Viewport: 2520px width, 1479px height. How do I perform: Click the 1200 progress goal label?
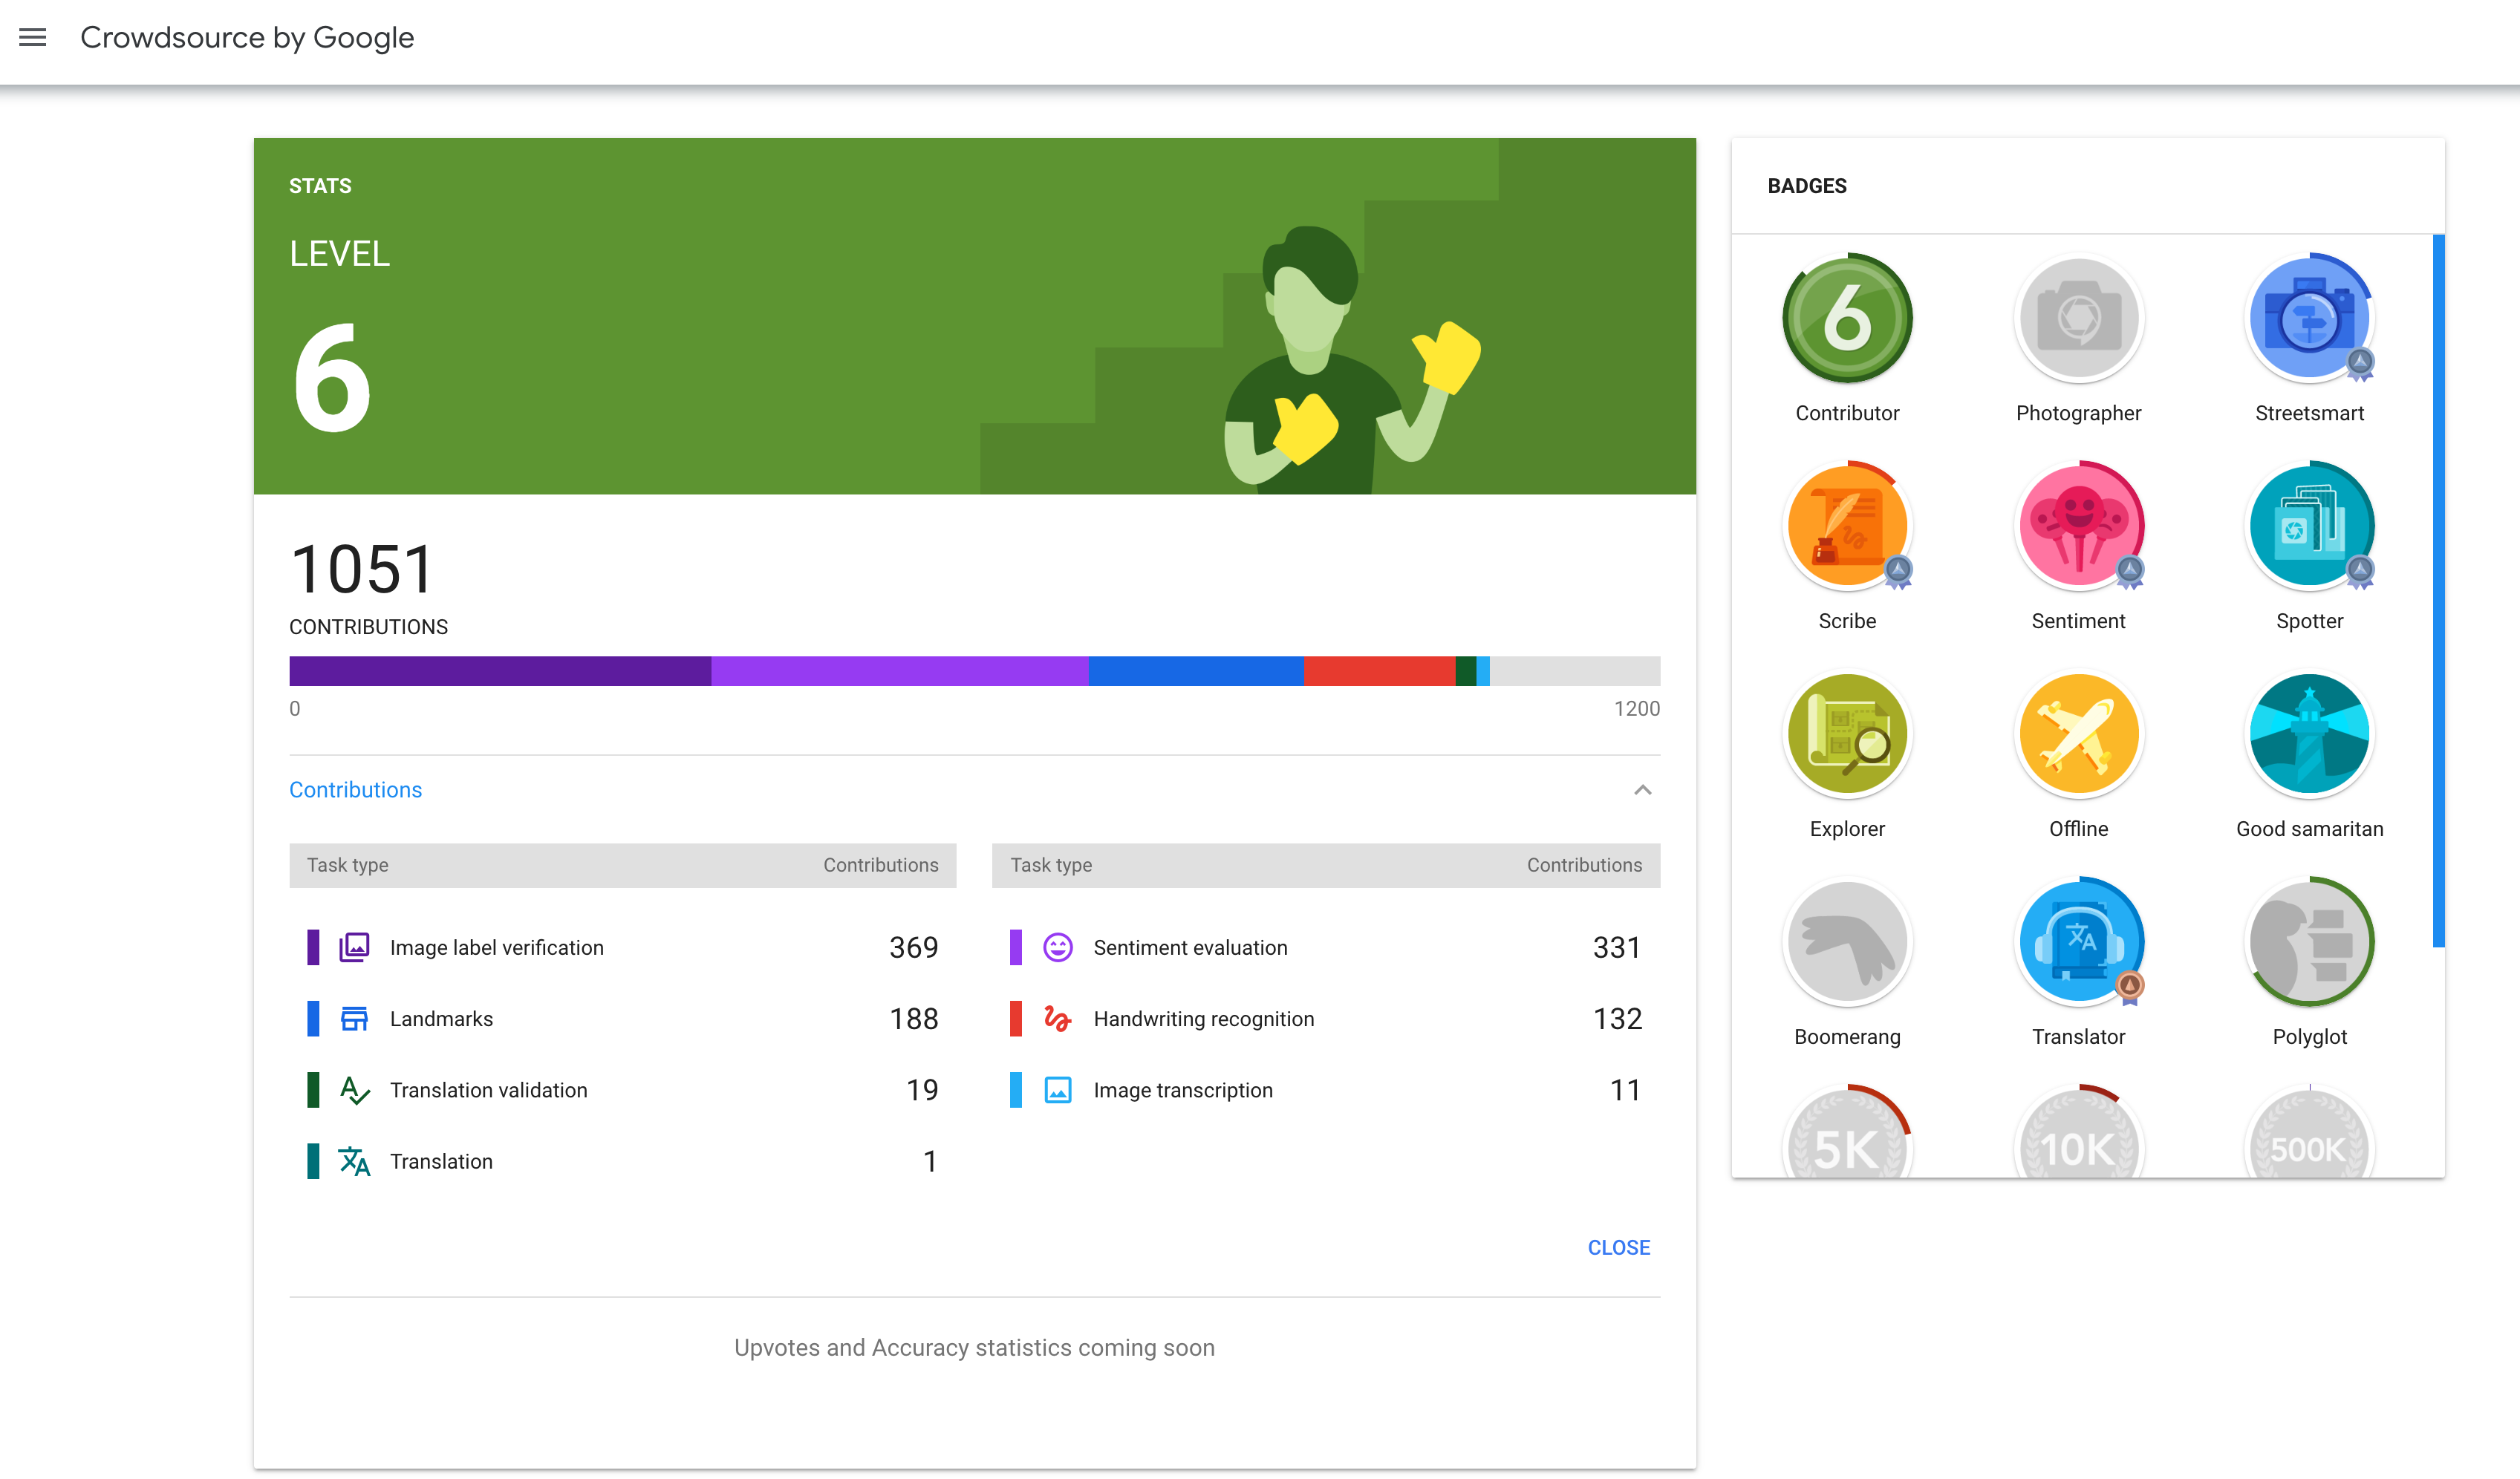point(1636,708)
